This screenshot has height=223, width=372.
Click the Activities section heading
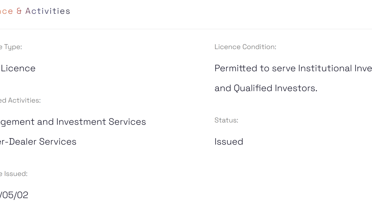coord(48,11)
